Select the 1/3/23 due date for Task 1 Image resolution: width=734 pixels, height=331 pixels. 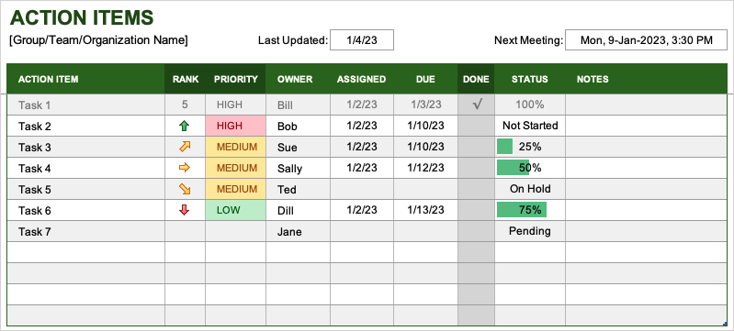click(x=425, y=105)
